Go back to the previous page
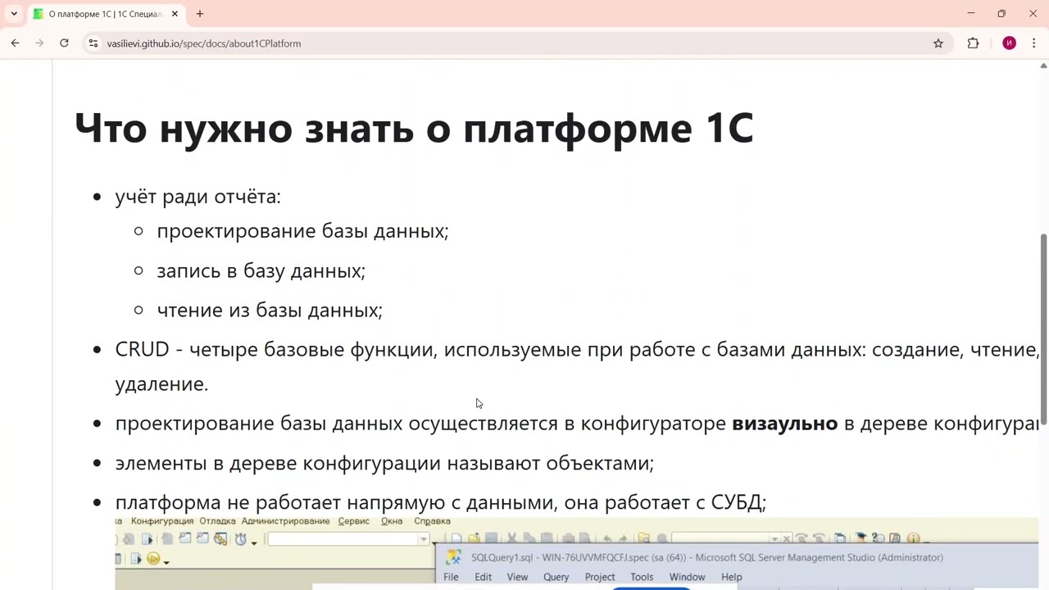1049x590 pixels. [x=16, y=43]
